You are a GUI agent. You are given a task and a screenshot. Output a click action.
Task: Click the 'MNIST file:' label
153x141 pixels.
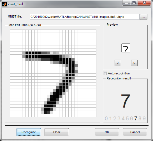pyautogui.click(x=15, y=17)
